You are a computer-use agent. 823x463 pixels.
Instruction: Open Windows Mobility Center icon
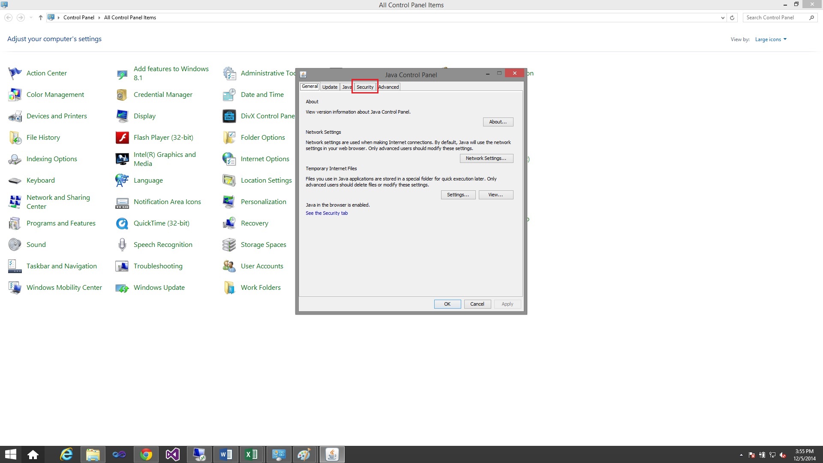15,288
